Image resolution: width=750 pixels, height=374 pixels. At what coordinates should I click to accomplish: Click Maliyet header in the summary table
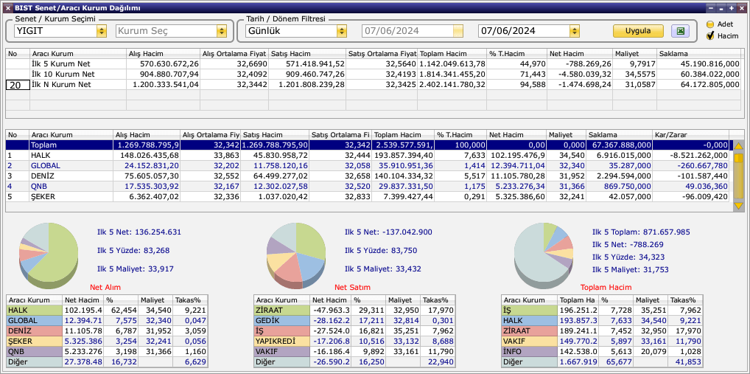634,54
